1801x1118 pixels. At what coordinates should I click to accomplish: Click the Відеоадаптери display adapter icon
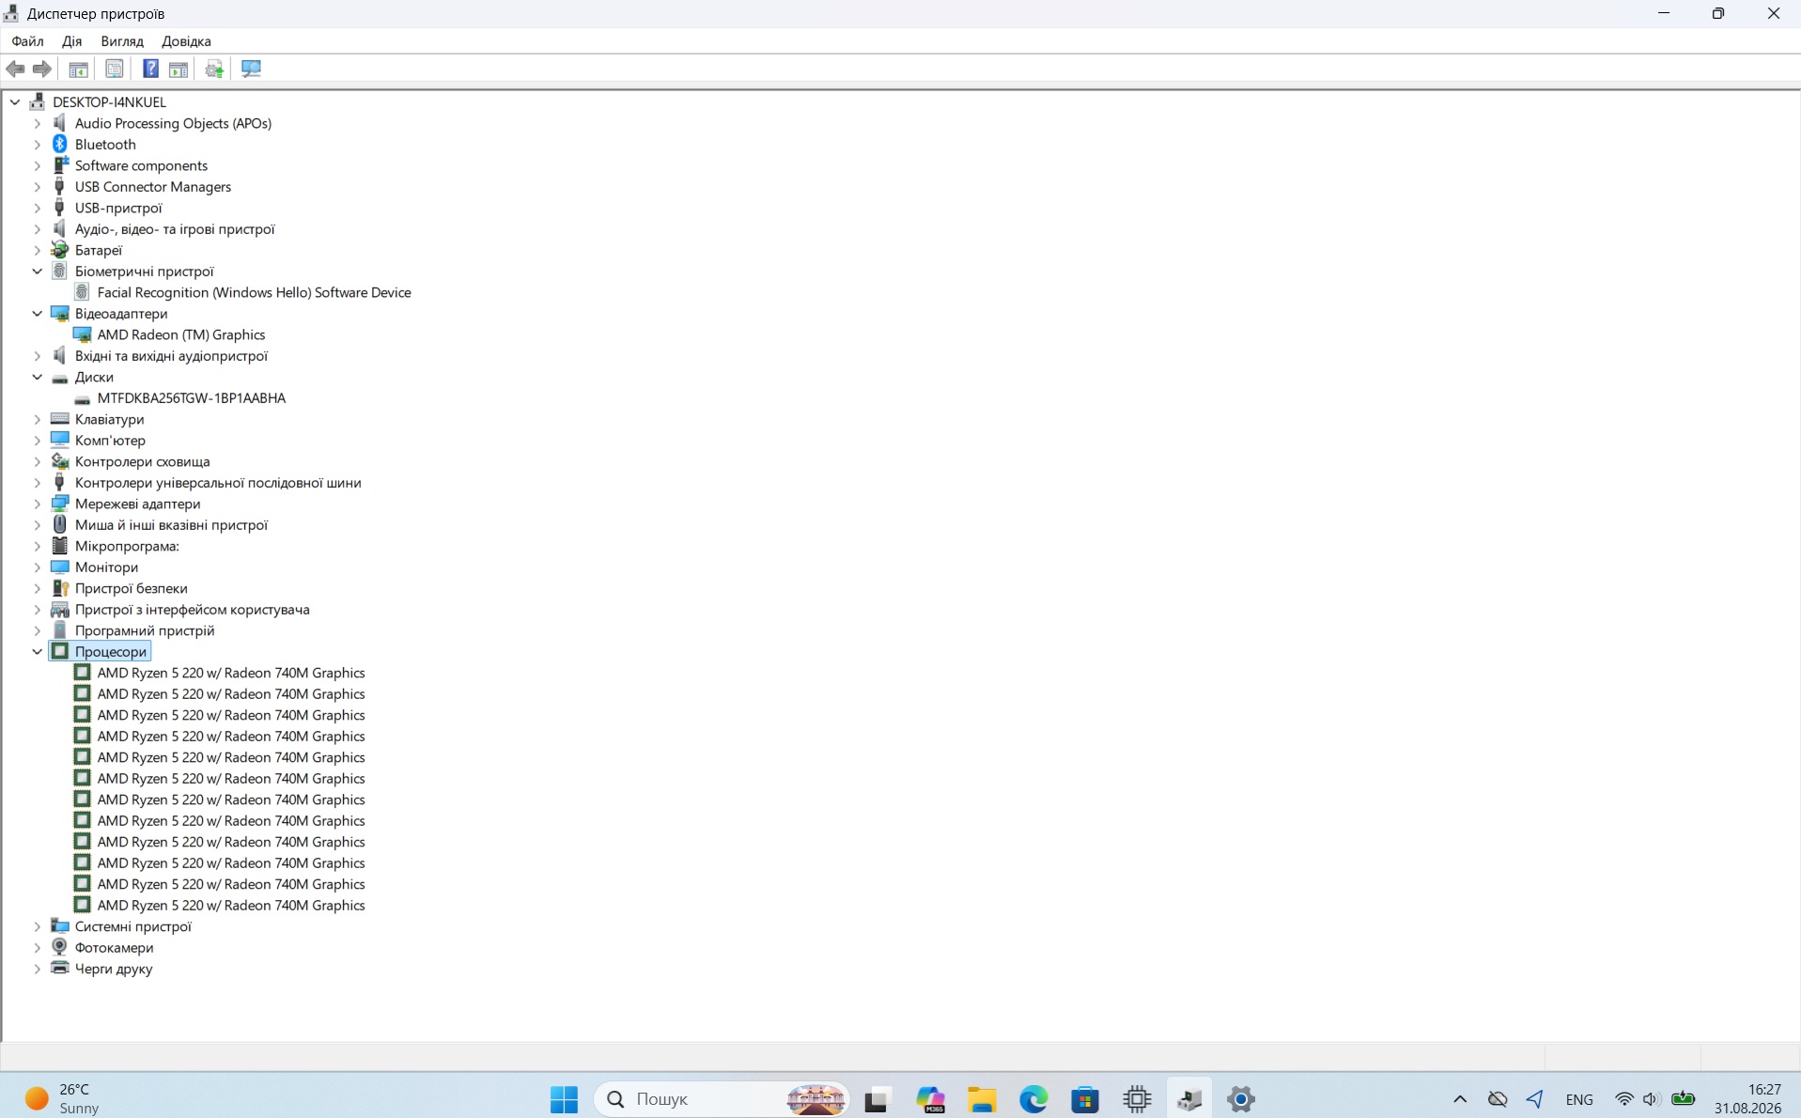60,313
